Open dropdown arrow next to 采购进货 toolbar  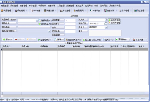pos(26,10)
